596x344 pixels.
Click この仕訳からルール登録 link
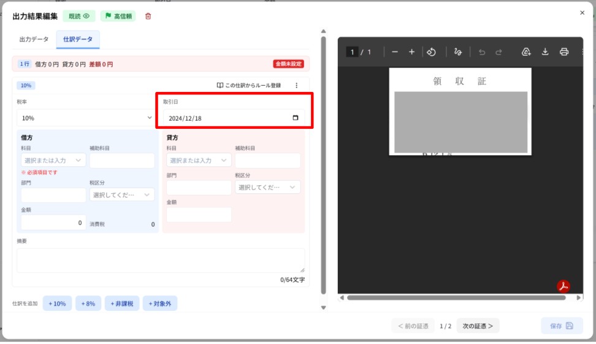249,85
